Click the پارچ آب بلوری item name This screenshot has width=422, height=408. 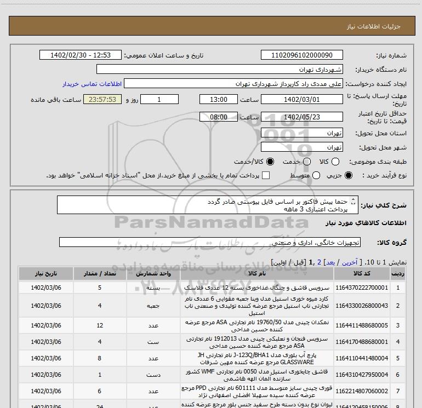pos(256,358)
